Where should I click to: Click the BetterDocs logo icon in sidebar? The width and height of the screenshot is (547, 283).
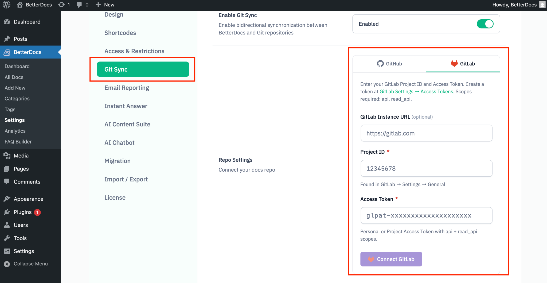pyautogui.click(x=7, y=52)
